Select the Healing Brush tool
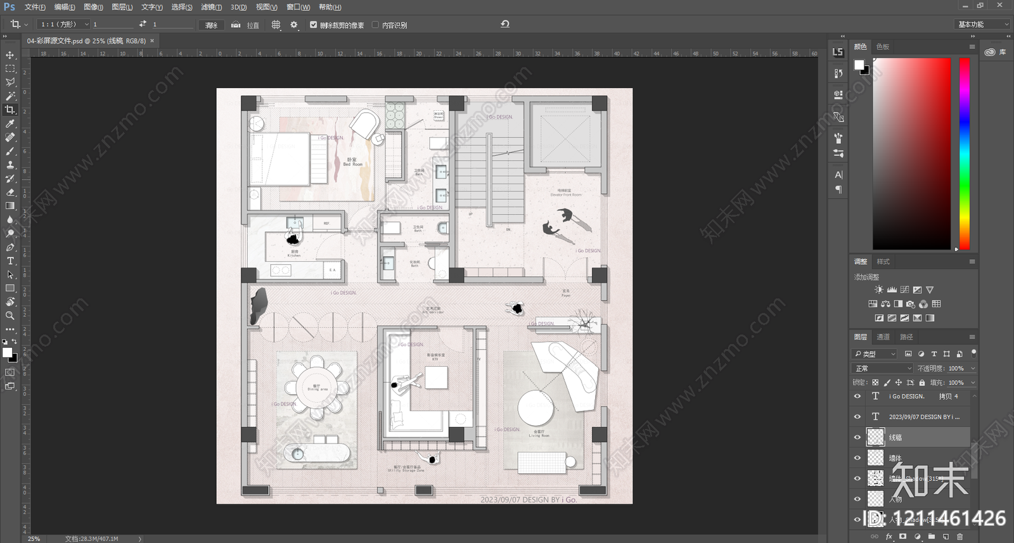 (10, 137)
